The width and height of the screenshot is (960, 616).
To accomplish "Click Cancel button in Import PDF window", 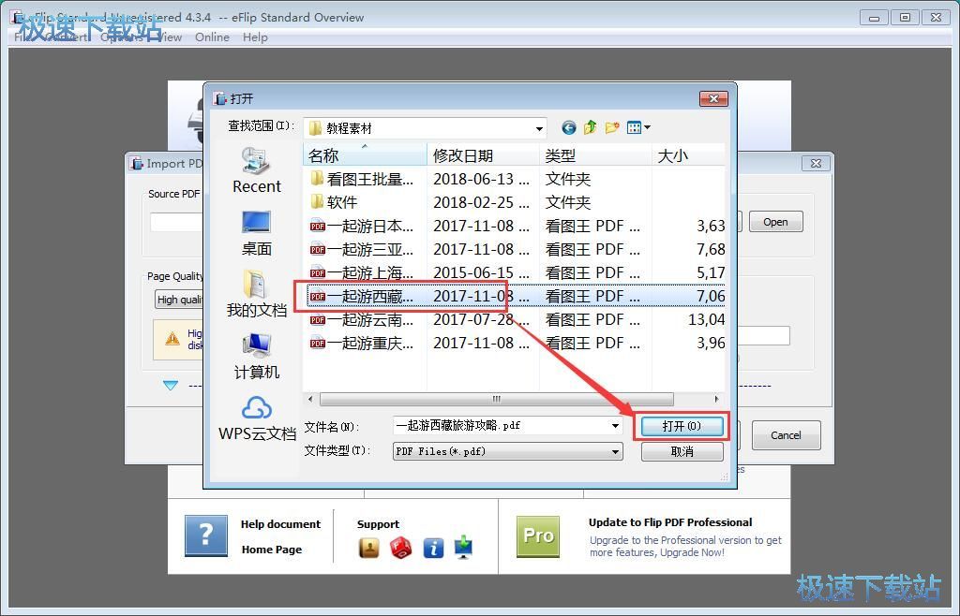I will 786,435.
